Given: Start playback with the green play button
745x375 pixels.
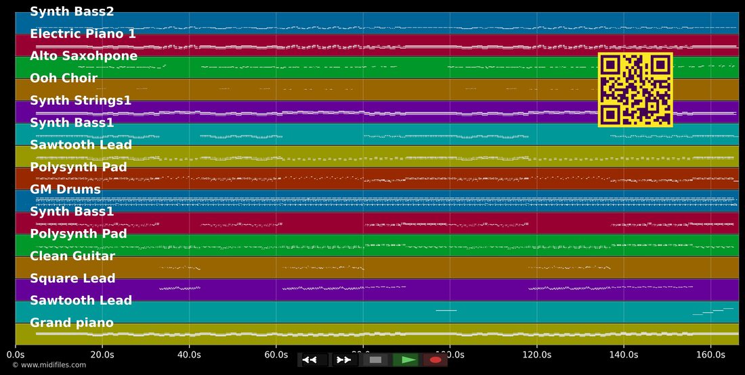Looking at the screenshot, I should tap(405, 360).
